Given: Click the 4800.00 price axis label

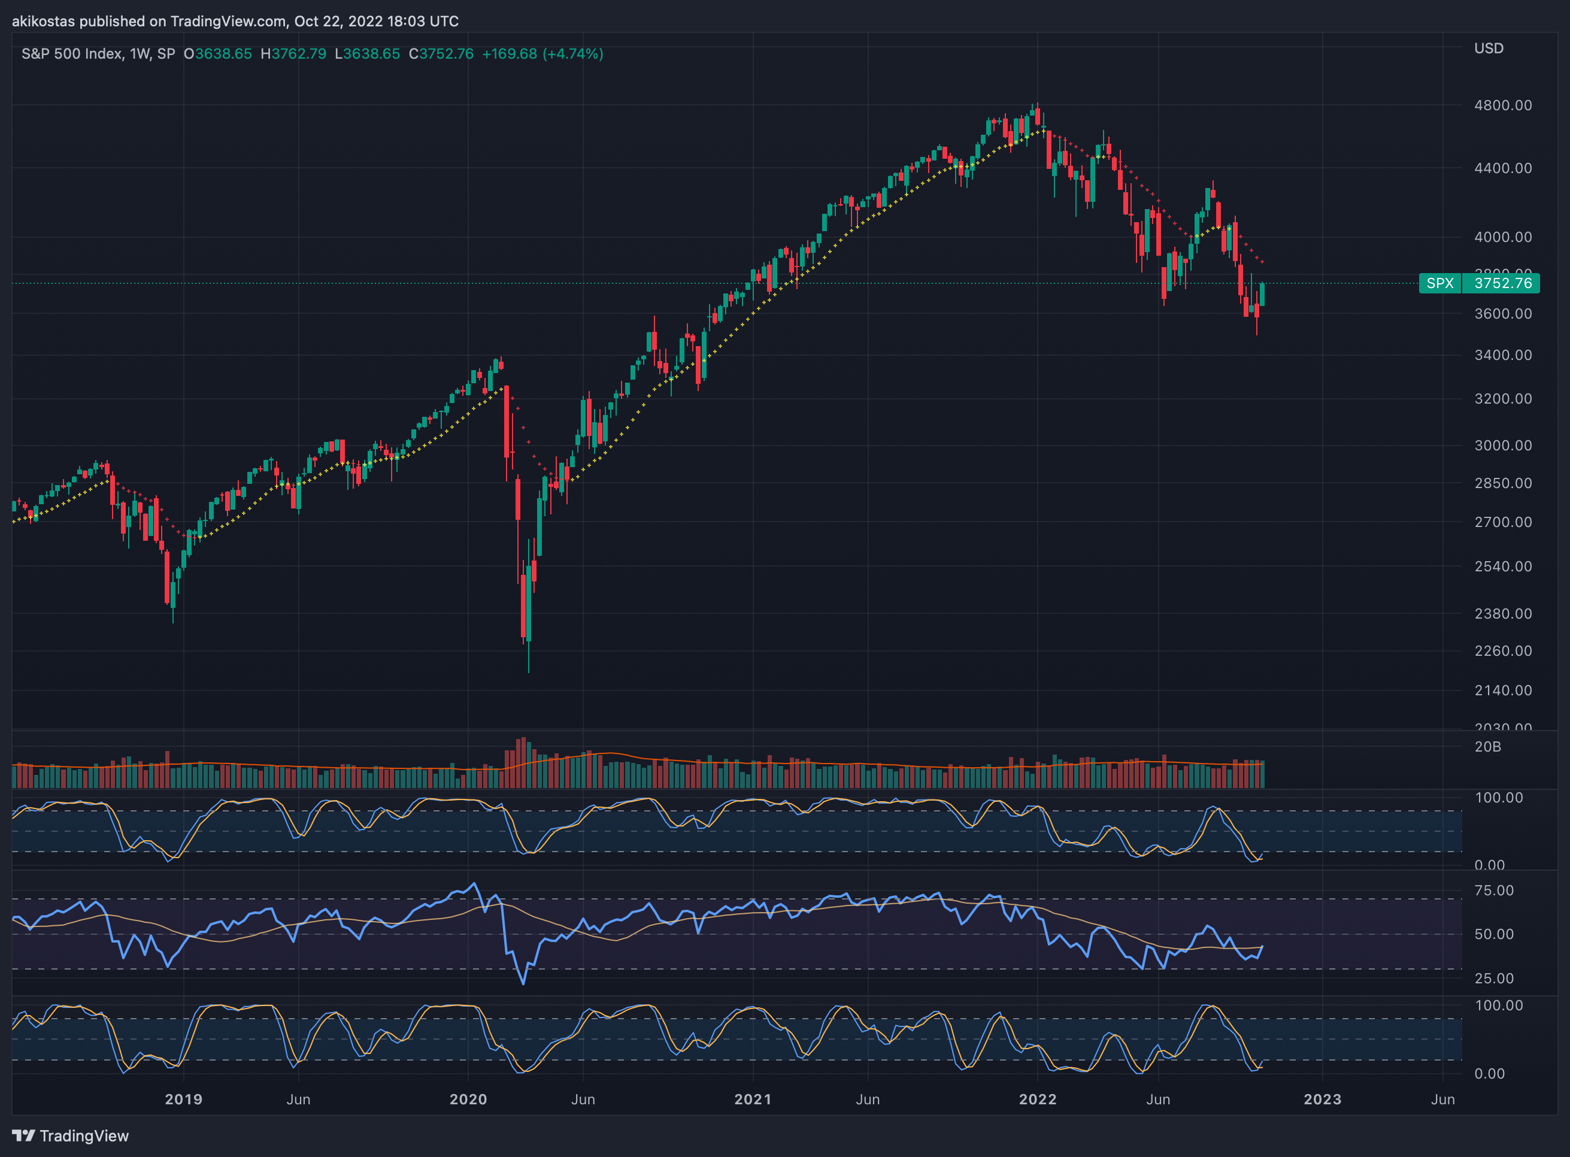Looking at the screenshot, I should tap(1503, 105).
